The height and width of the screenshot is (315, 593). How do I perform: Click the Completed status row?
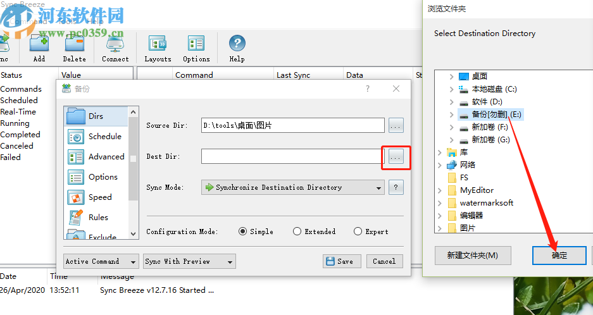pyautogui.click(x=20, y=135)
